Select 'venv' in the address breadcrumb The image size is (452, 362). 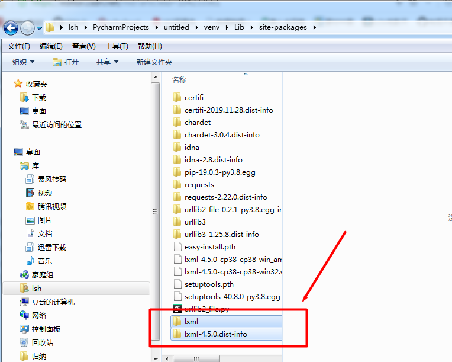coord(212,27)
